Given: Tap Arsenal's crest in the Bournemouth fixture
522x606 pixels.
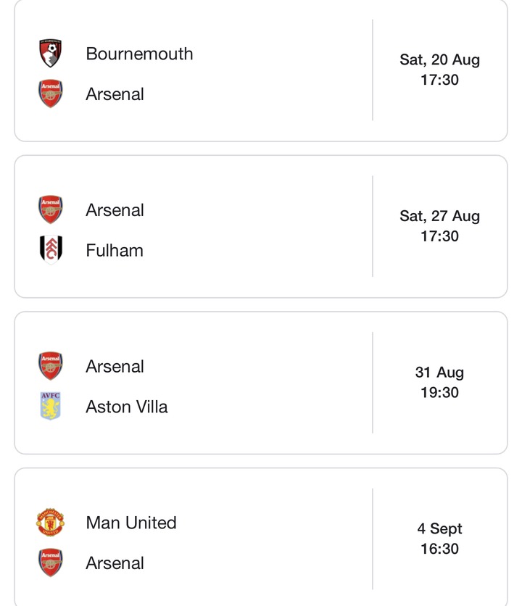Looking at the screenshot, I should point(51,94).
